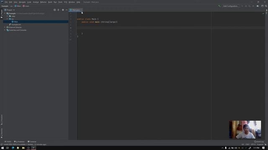Click the main method declaration code line
This screenshot has width=268, height=150.
[x=99, y=22]
